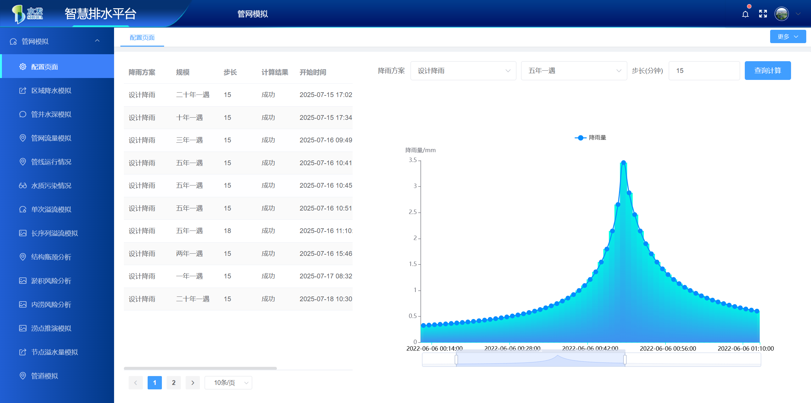Open the 设计降雨 scheme dropdown
This screenshot has height=403, width=811.
[463, 71]
